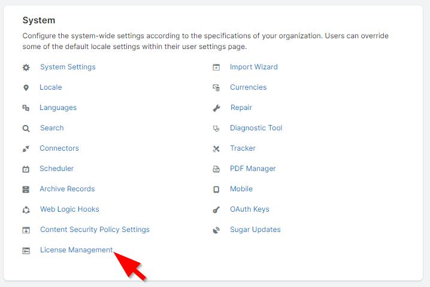Click the gear icon beside System Settings
This screenshot has height=287, width=430.
point(26,68)
